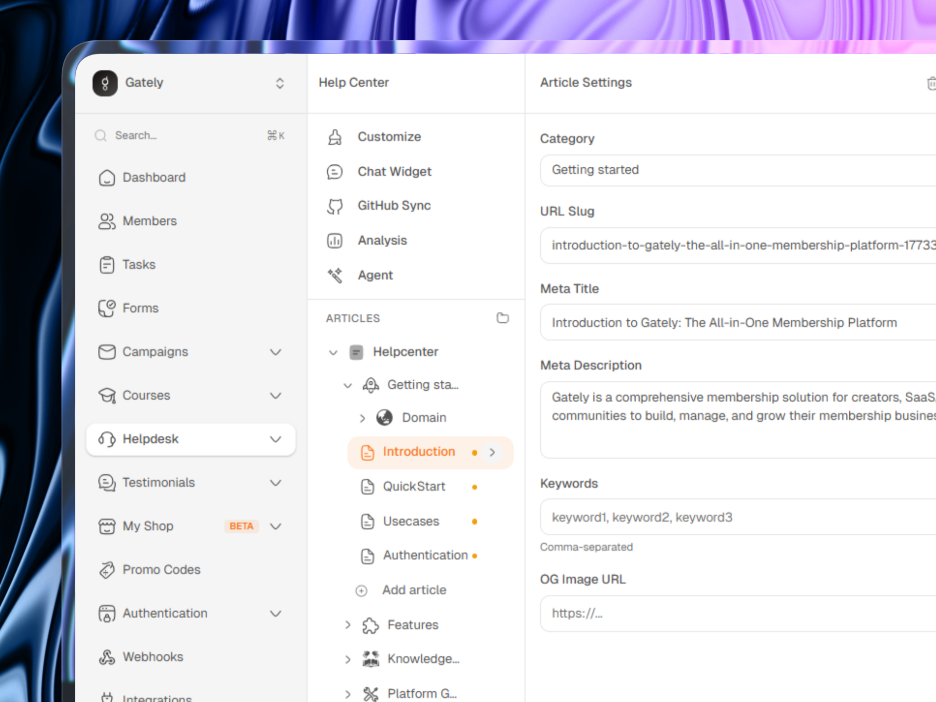Open the Chat Widget icon
Viewport: 936px width, 702px height.
[x=334, y=172]
